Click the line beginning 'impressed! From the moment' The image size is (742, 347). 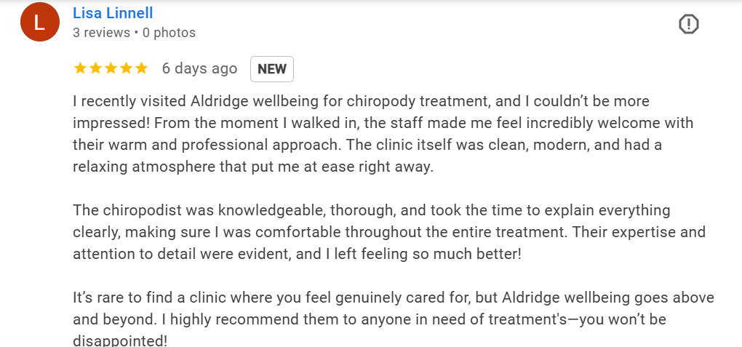tap(383, 123)
